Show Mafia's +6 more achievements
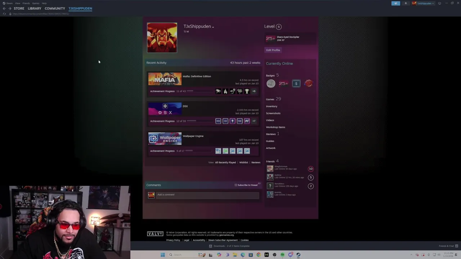Viewport: 461px width, 259px height. pyautogui.click(x=254, y=91)
